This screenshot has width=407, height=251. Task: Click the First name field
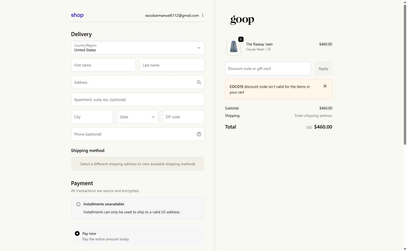(x=103, y=65)
